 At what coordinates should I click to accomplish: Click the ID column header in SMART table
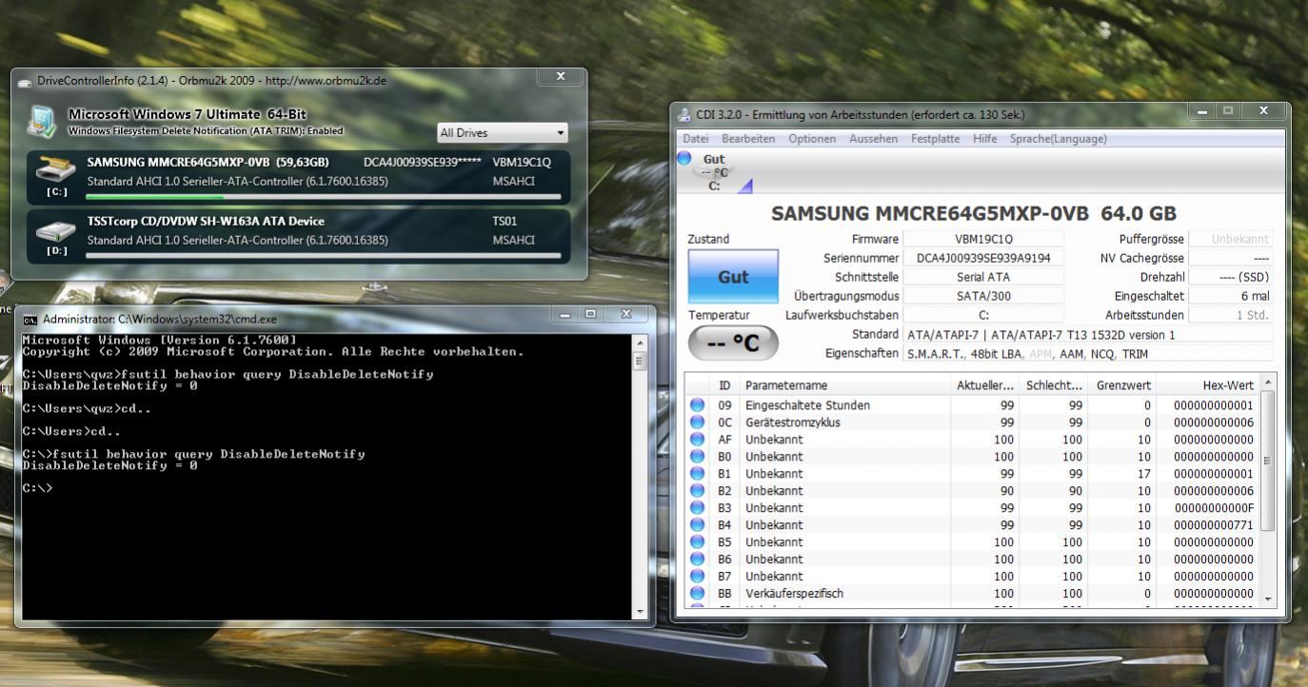pyautogui.click(x=725, y=385)
